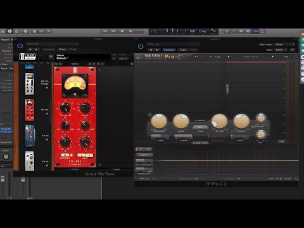Click the Smart Controls dial icon
Viewport: 304px width, 228px height.
[x=34, y=32]
